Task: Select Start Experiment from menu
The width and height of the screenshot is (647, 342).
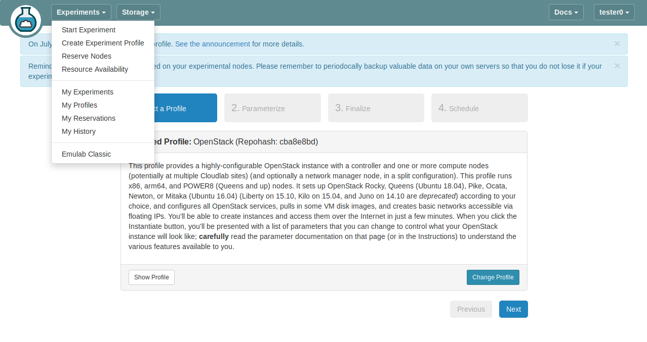Action: [x=89, y=30]
